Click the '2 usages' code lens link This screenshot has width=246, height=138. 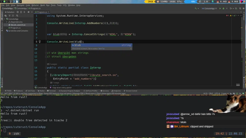[53, 64]
